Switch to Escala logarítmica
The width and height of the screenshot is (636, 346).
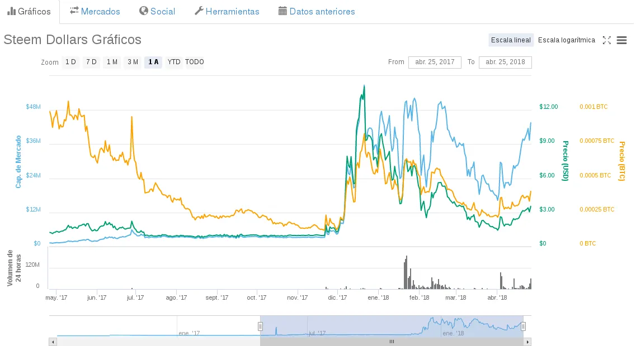(x=566, y=40)
